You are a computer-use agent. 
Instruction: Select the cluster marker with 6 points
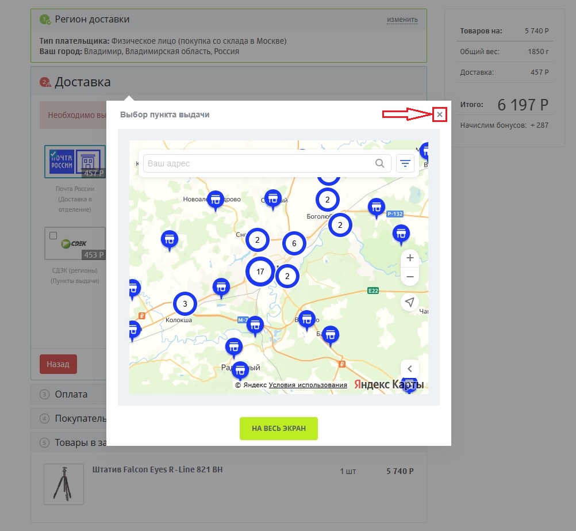coord(294,243)
